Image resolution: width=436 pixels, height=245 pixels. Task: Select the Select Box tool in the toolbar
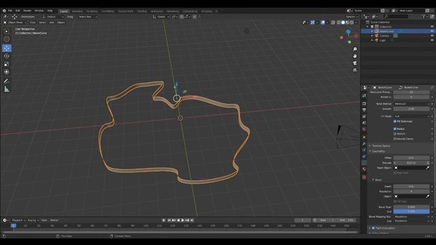pyautogui.click(x=7, y=31)
